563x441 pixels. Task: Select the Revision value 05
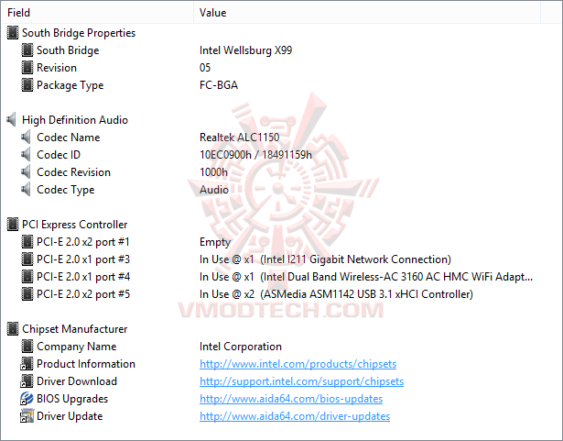pos(205,68)
